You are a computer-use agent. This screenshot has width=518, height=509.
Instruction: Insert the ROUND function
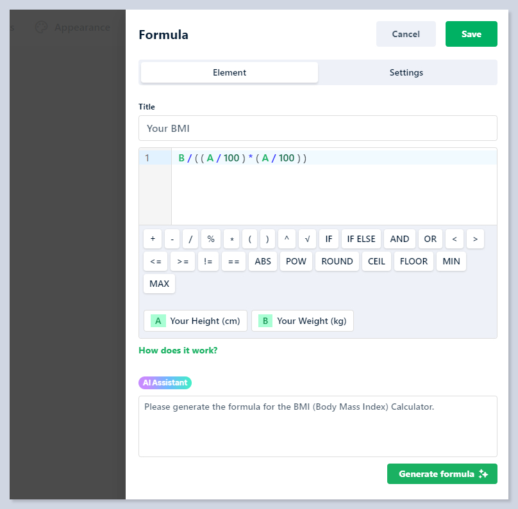pyautogui.click(x=337, y=261)
